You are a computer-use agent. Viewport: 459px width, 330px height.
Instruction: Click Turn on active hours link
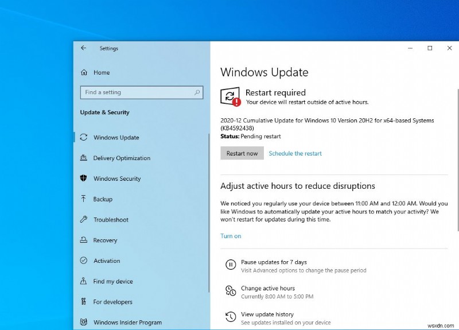tap(231, 236)
